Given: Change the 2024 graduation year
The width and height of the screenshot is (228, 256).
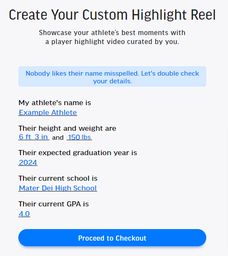Looking at the screenshot, I should pyautogui.click(x=28, y=162).
